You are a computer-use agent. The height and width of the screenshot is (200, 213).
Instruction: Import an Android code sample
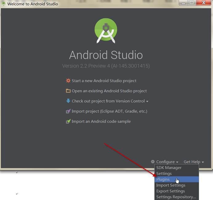(x=101, y=121)
